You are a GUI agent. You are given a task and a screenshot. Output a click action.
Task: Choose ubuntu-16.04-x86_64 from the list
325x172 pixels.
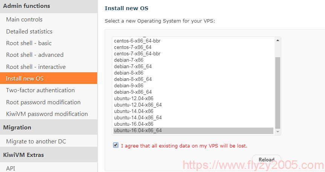point(138,131)
